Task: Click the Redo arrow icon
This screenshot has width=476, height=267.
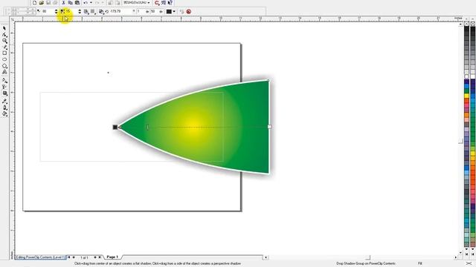Action: click(x=97, y=3)
